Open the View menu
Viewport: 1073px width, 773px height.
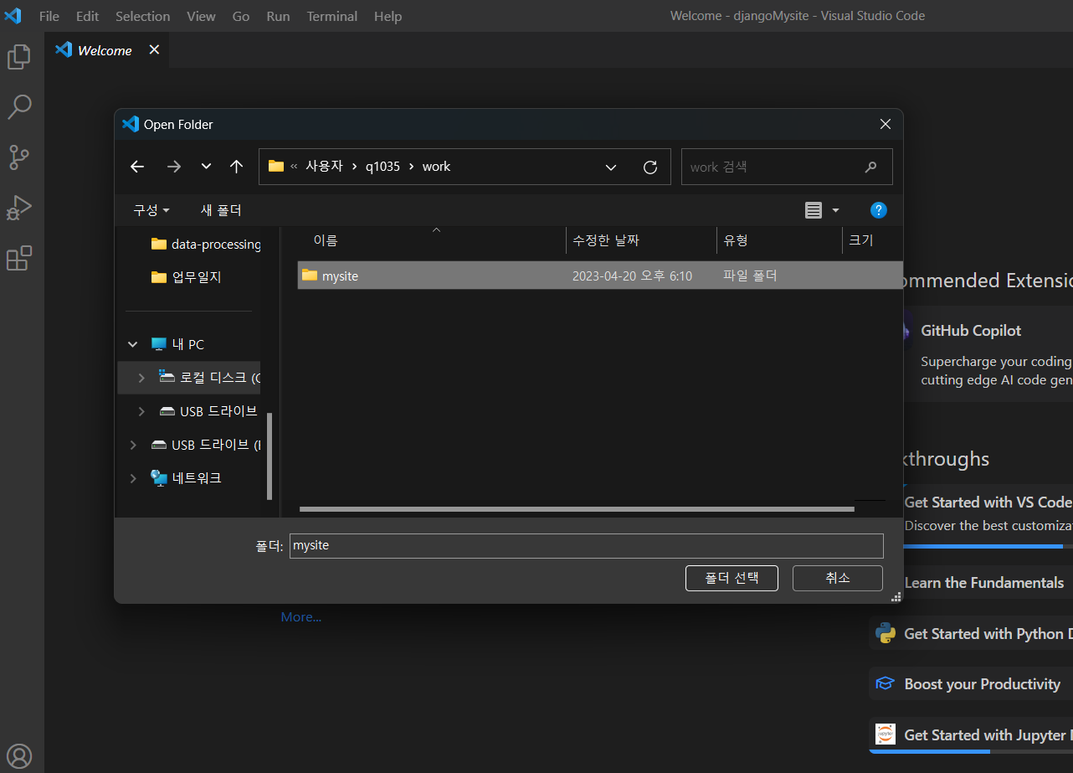click(201, 16)
